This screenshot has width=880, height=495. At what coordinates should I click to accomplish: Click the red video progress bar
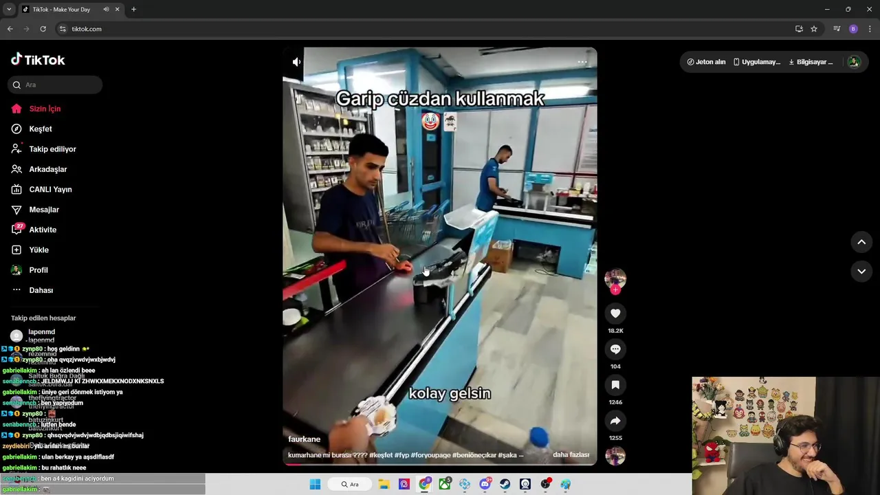tap(440, 464)
